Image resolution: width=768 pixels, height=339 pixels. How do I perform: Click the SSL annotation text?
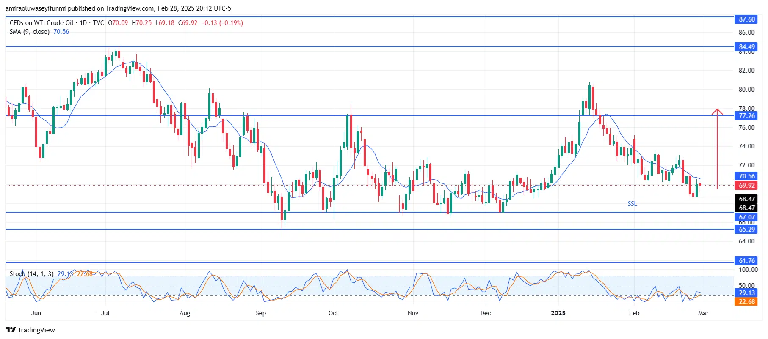[x=632, y=204]
